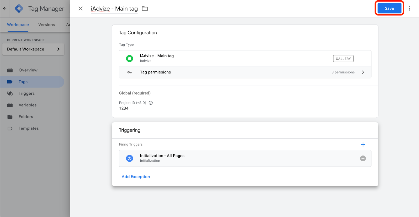Image resolution: width=419 pixels, height=217 pixels.
Task: Close the tag editor panel
Action: point(80,9)
